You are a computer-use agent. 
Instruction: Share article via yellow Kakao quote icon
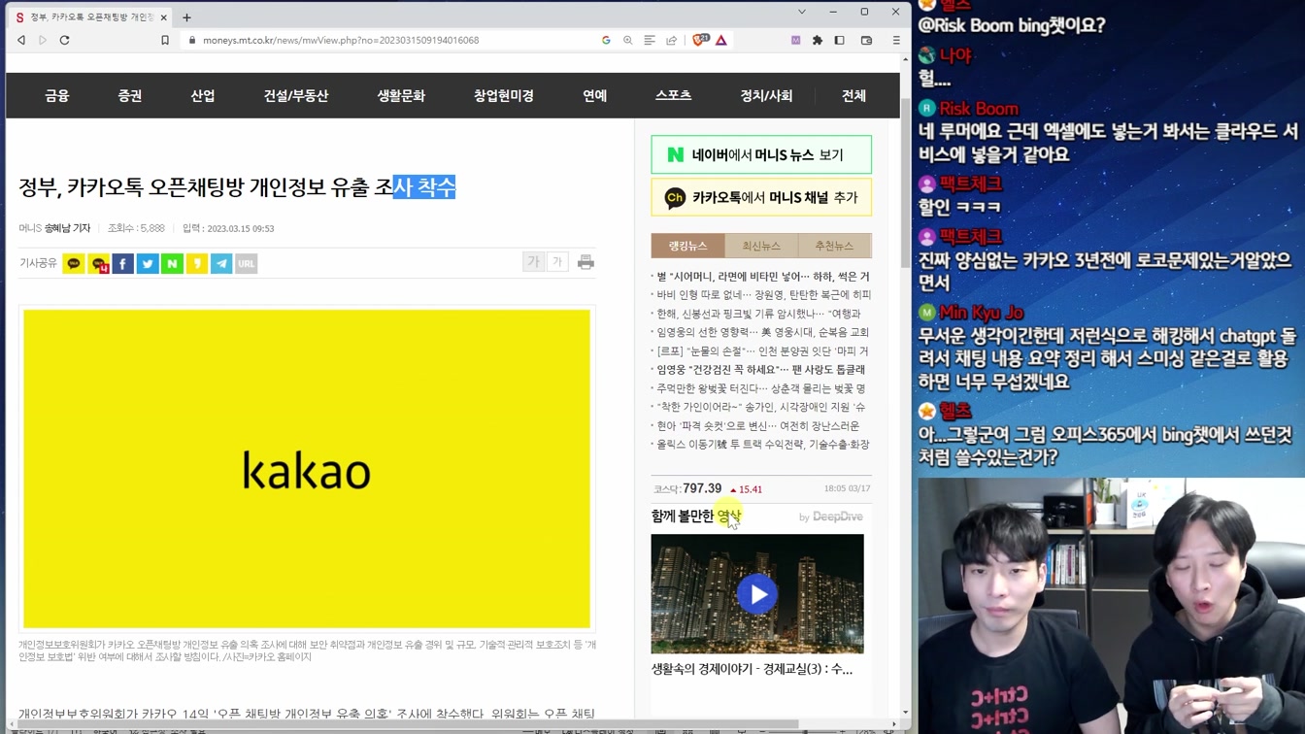[197, 263]
